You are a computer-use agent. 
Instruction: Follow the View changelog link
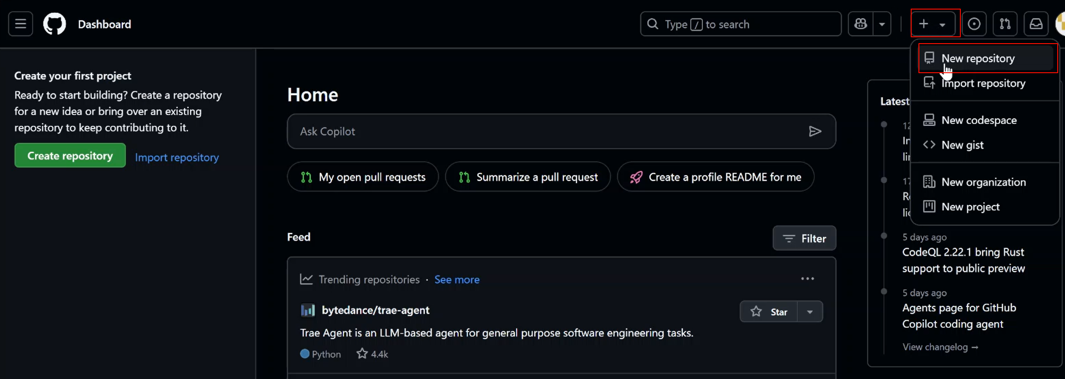(940, 347)
